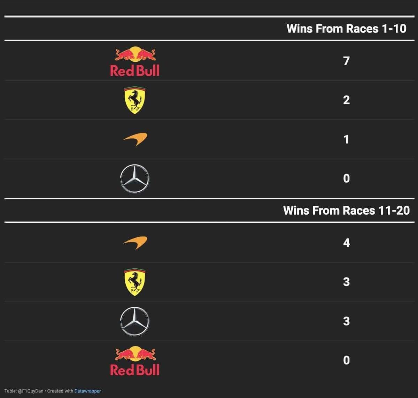The image size is (418, 398).
Task: Click the Ferrari logo in races 1-10 table
Action: (x=135, y=100)
